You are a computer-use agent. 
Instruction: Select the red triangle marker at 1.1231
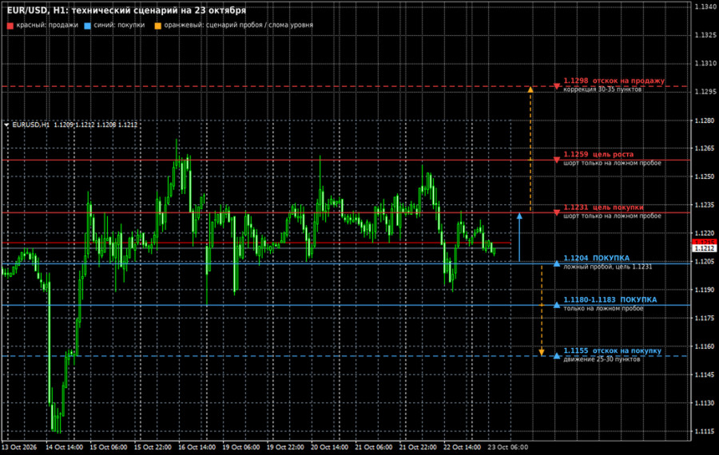[557, 212]
